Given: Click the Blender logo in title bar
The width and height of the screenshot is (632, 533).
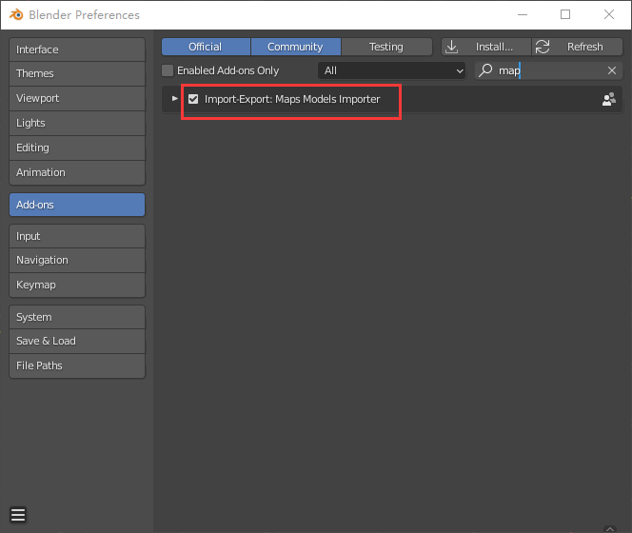Looking at the screenshot, I should click(16, 15).
